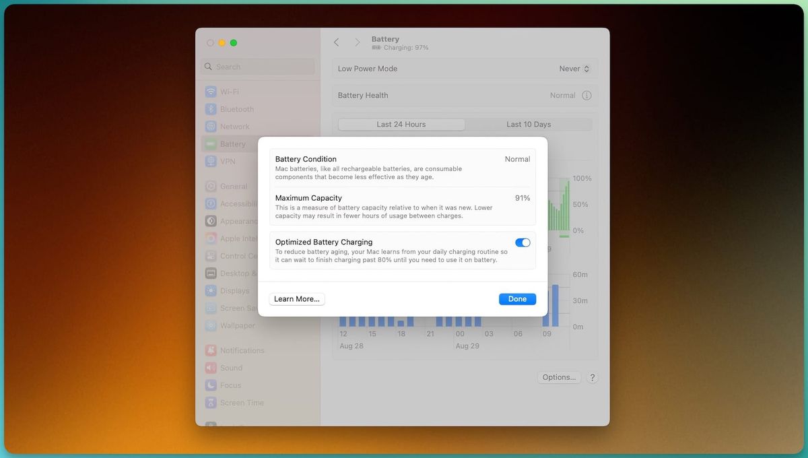This screenshot has width=808, height=458.
Task: Click the Search field in sidebar
Action: (257, 67)
